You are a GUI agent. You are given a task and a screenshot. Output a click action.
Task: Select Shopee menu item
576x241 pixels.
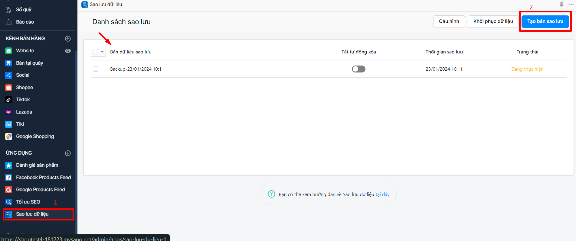point(25,88)
